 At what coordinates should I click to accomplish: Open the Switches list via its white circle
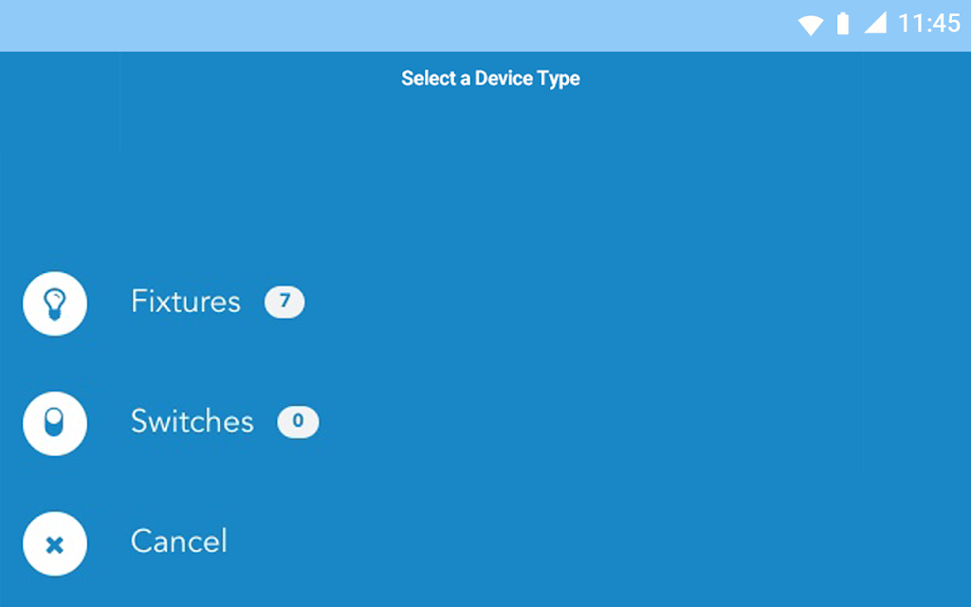[54, 424]
